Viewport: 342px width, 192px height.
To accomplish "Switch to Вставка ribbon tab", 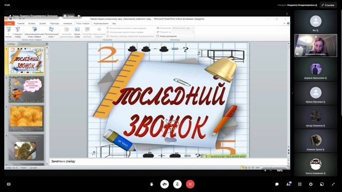I will tap(32, 23).
